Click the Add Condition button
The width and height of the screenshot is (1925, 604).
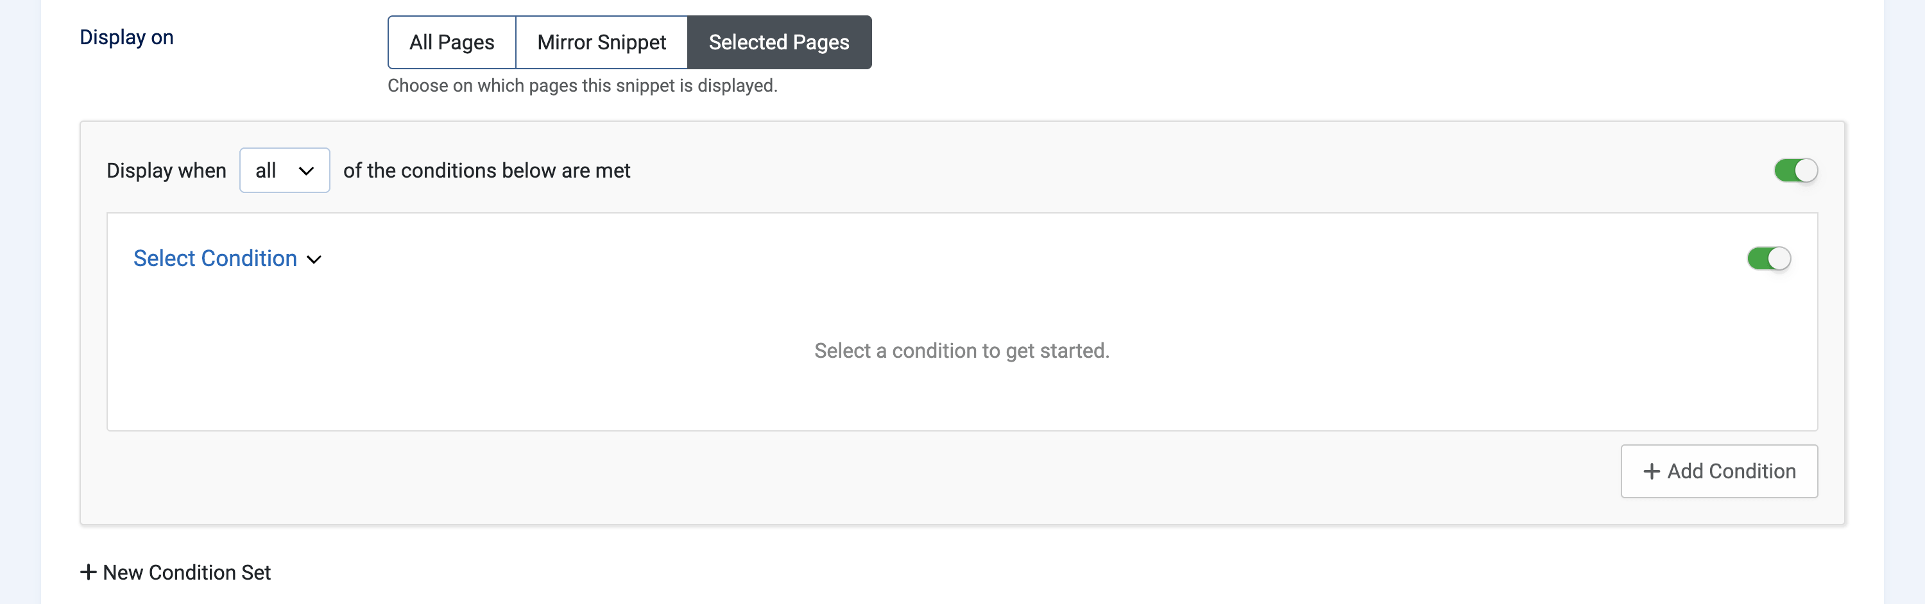[1719, 471]
